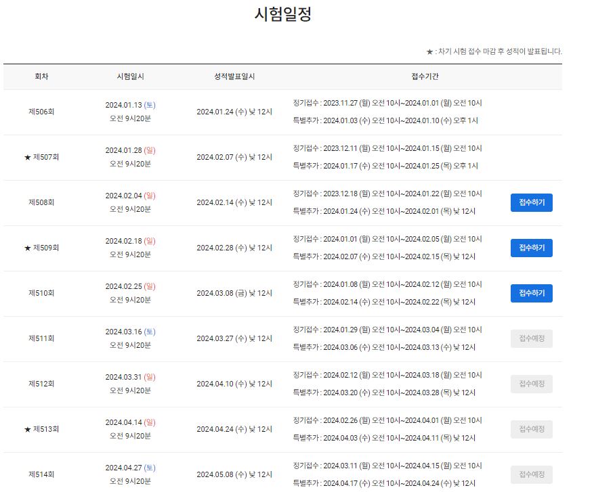Click the 회차 column header
The height and width of the screenshot is (492, 594).
[x=44, y=76]
